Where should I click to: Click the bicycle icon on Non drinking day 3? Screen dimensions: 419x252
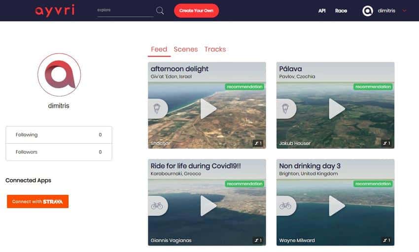[x=285, y=206]
